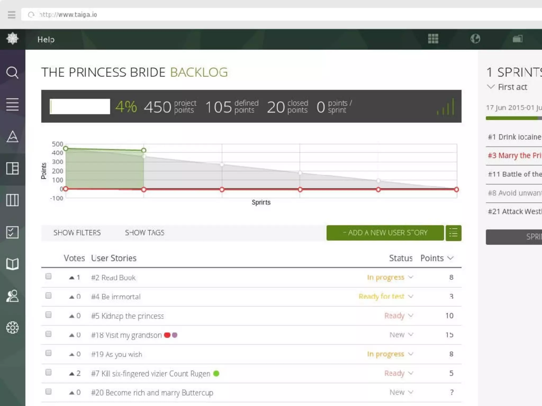Select checkbox for #5 Kidnap the princess
Viewport: 542px width, 406px height.
click(x=48, y=315)
